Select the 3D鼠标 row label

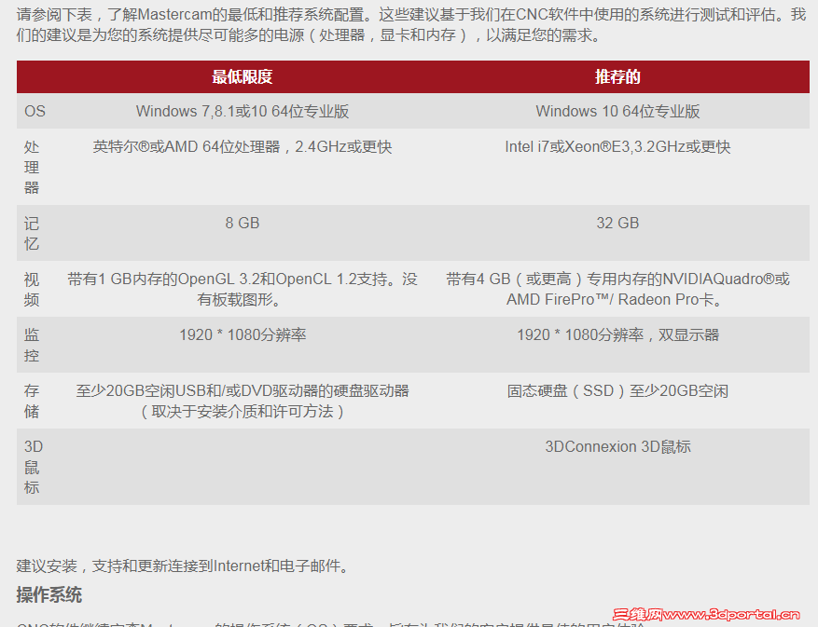click(x=33, y=467)
